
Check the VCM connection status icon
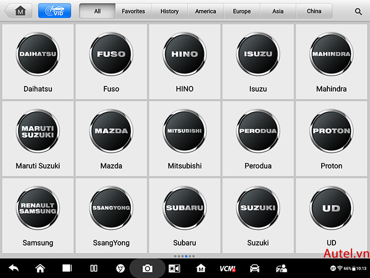pyautogui.click(x=228, y=269)
